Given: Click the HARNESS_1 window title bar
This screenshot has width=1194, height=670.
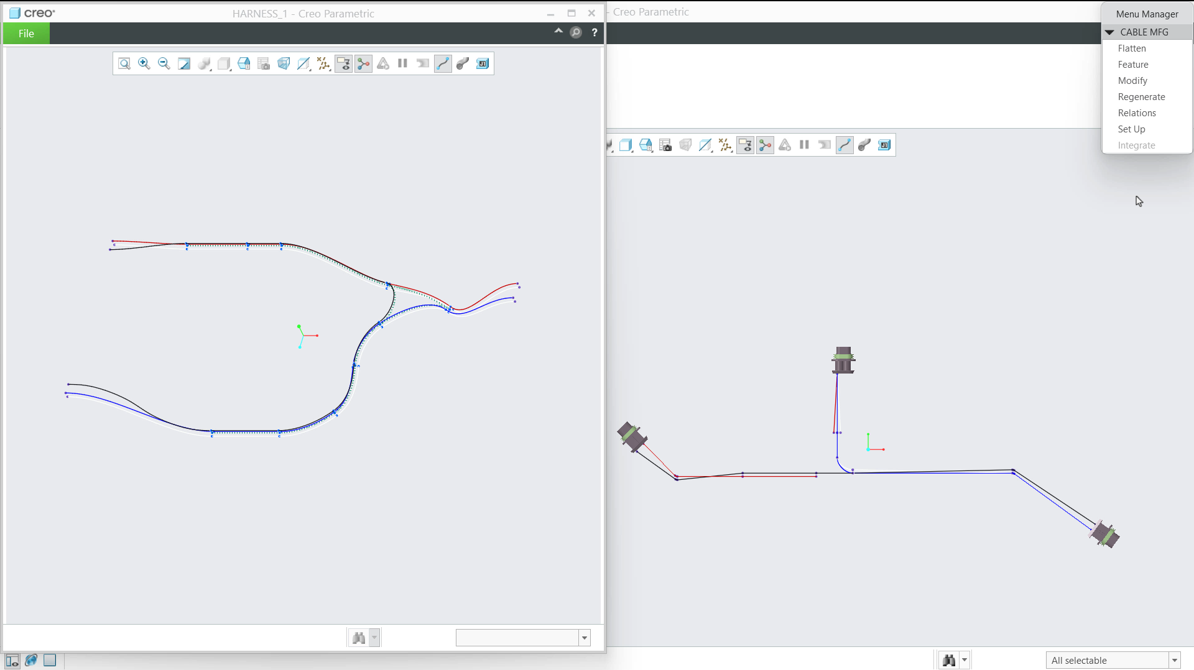Looking at the screenshot, I should 303,14.
